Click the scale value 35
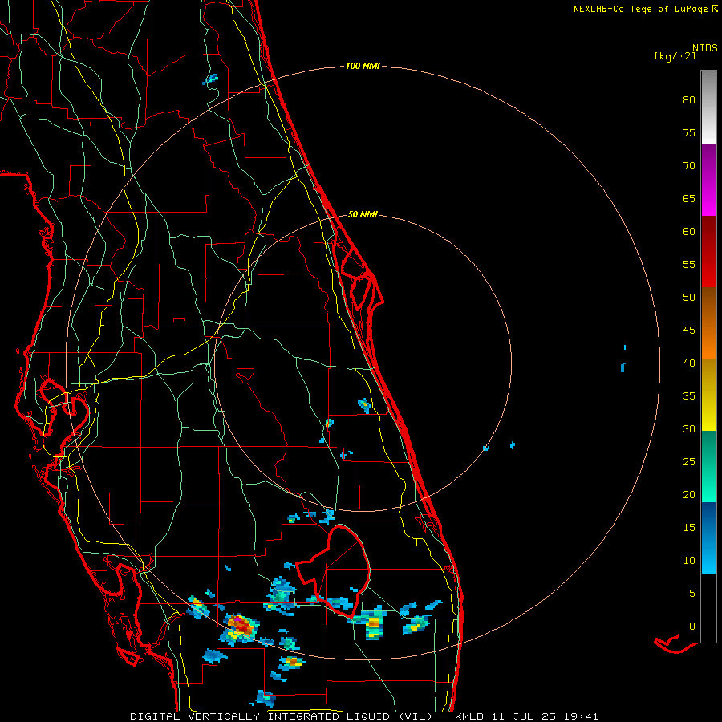The image size is (722, 722). [689, 396]
